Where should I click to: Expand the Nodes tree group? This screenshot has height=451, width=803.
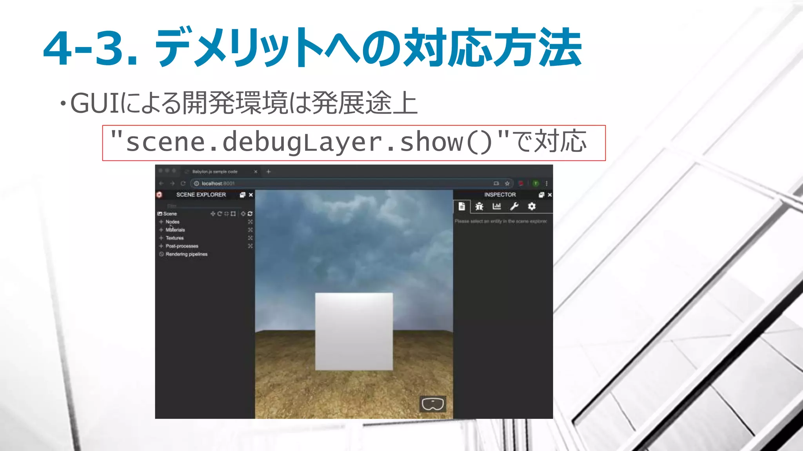tap(161, 222)
